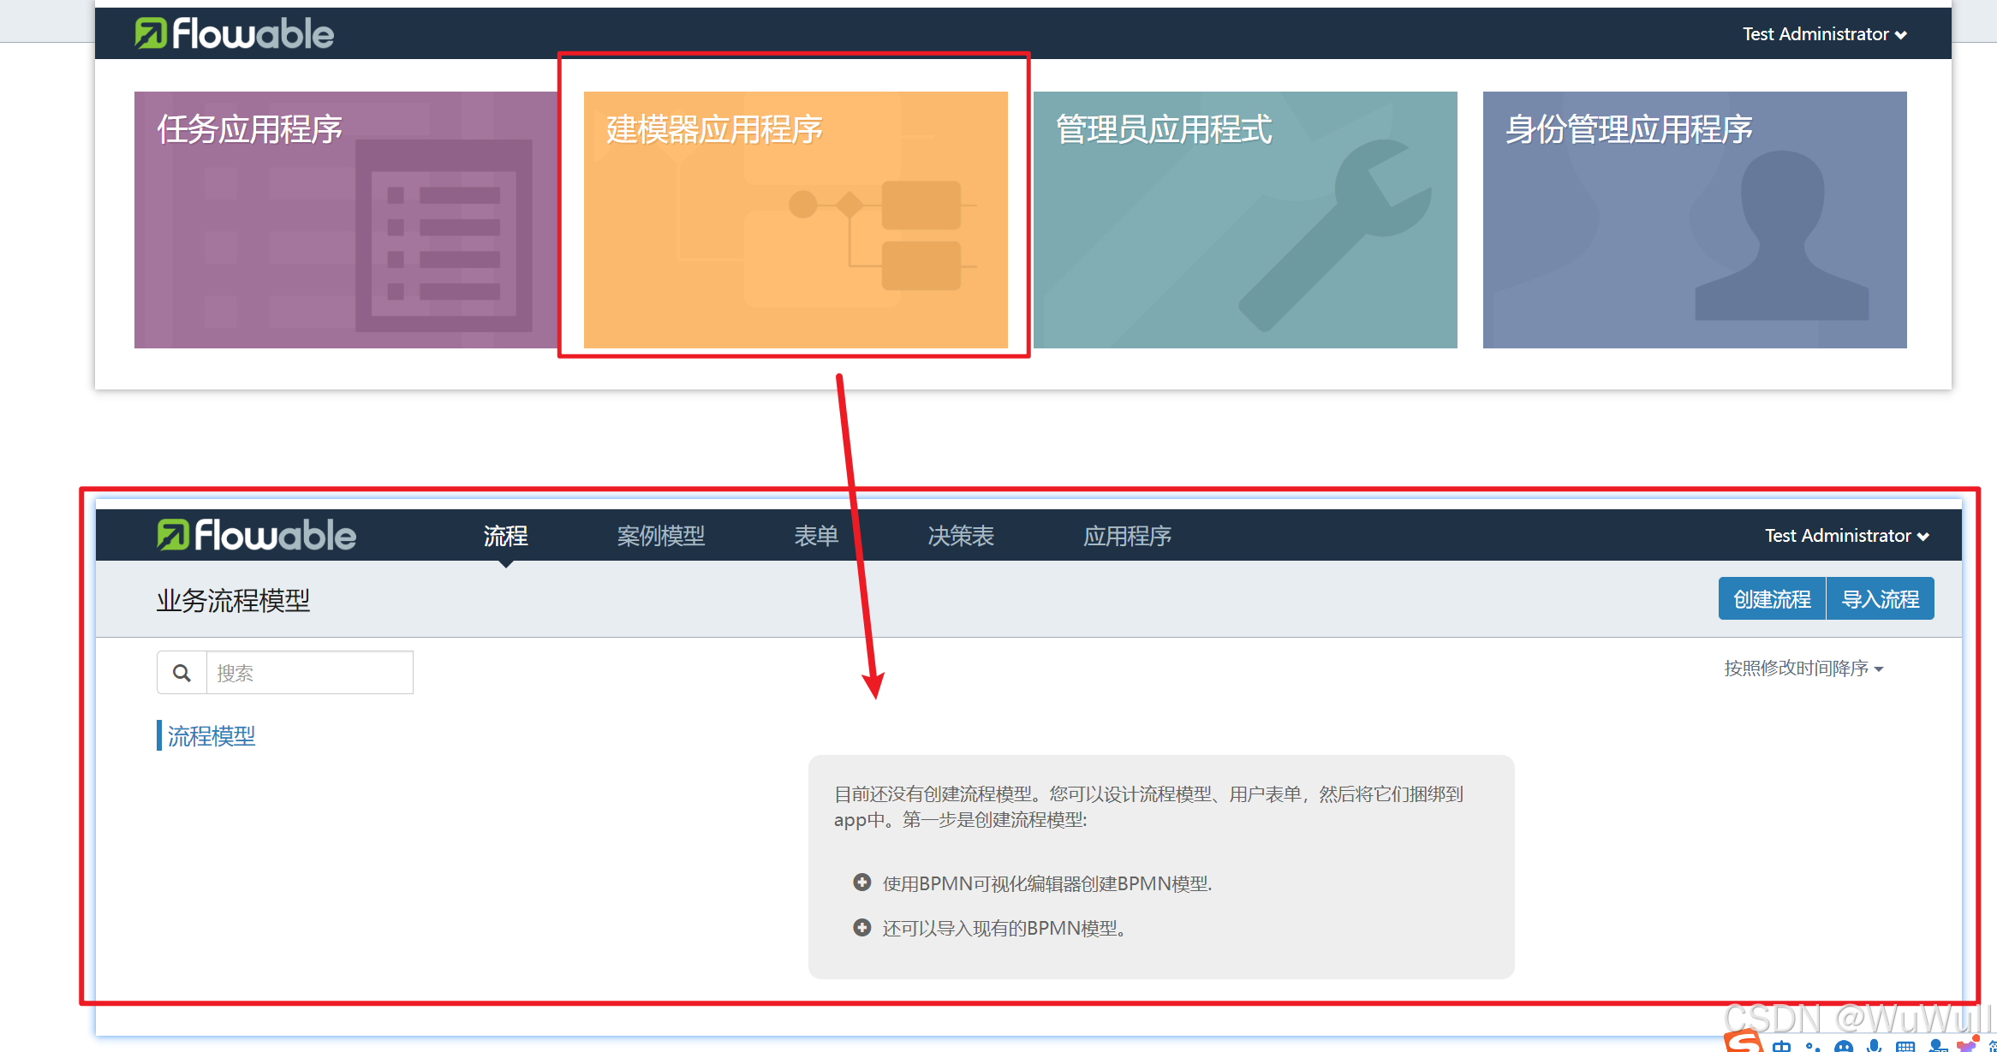This screenshot has width=1997, height=1052.
Task: Click plus icon beside 使用BPMN可视化编辑器创建BPMN模型
Action: 861,883
